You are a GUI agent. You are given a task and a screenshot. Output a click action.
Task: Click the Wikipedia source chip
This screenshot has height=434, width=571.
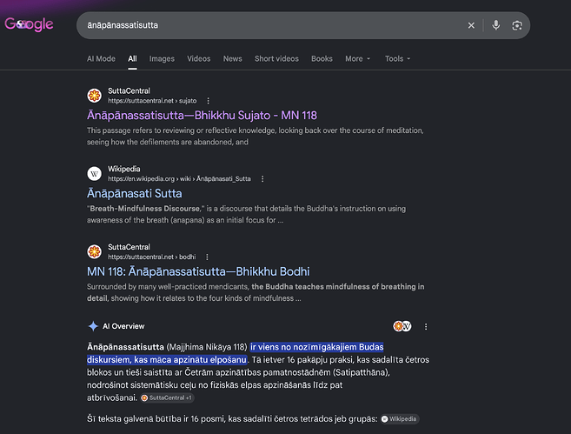pyautogui.click(x=400, y=419)
